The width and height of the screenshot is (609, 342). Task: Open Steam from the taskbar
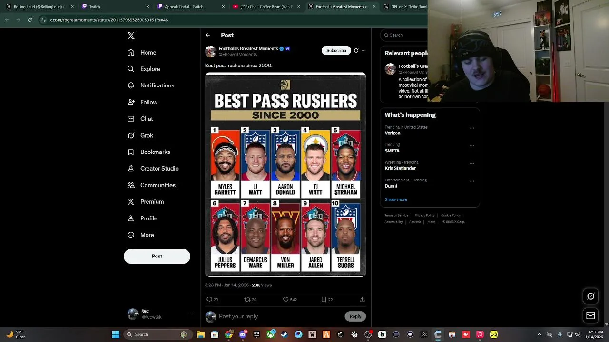[x=284, y=334]
